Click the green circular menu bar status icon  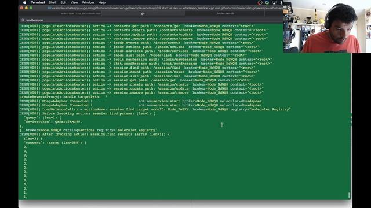(267, 2)
